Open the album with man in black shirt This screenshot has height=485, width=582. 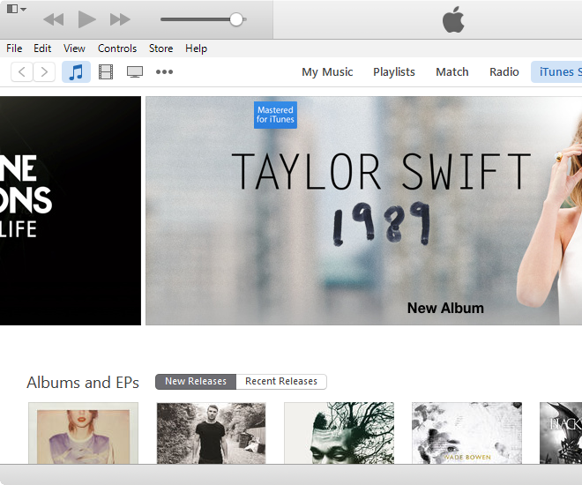click(212, 433)
